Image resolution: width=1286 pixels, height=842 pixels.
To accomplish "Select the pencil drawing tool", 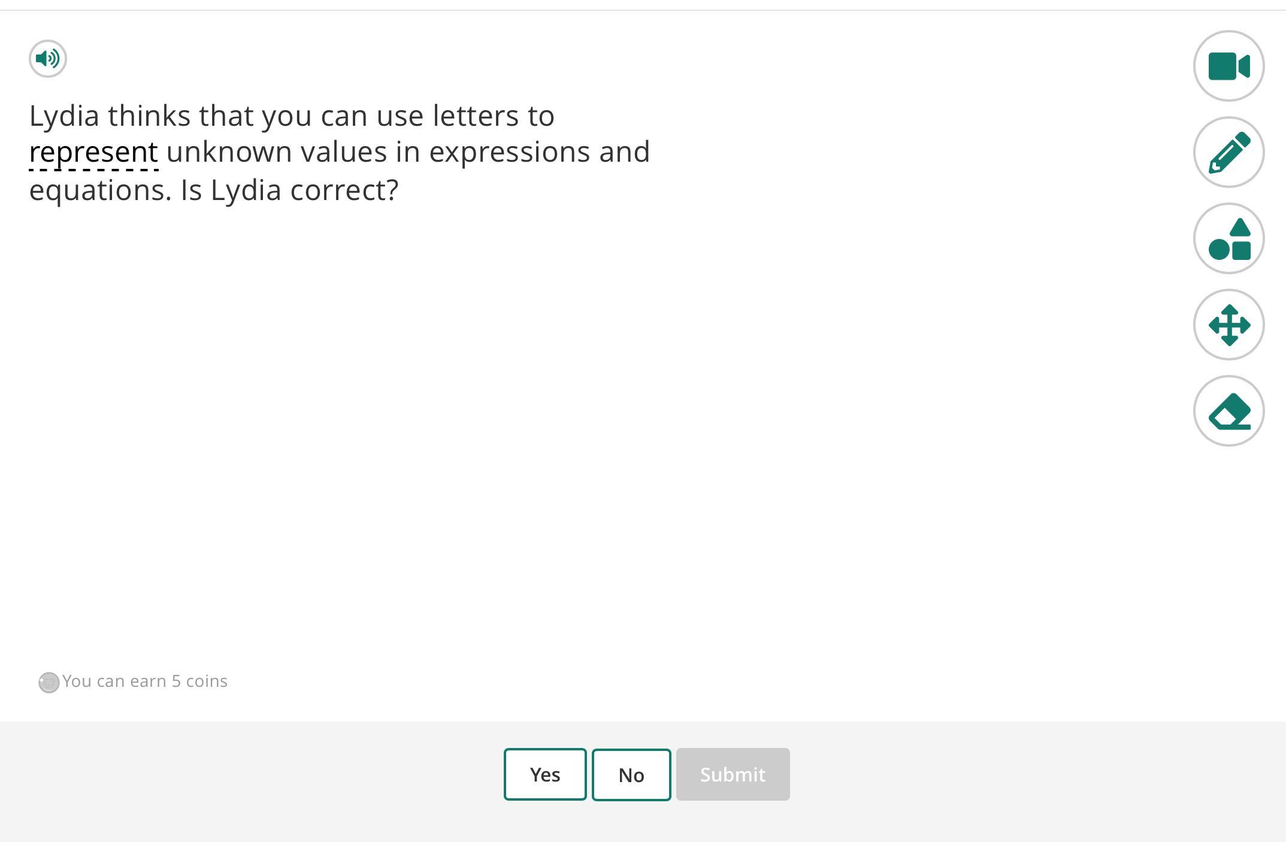I will coord(1228,152).
